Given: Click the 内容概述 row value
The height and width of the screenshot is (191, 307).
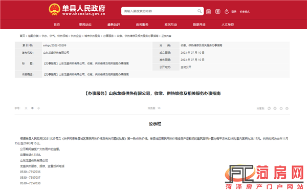Looking at the screenshot, I should [86, 74].
